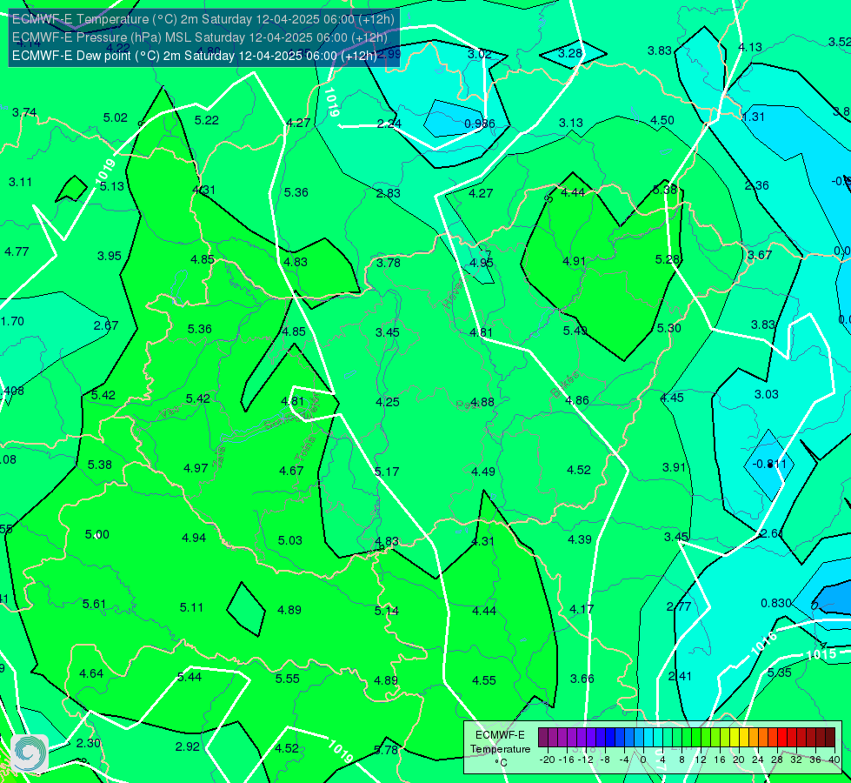Click the yellow swatch above 20 in the legend
This screenshot has width=851, height=783.
[735, 738]
